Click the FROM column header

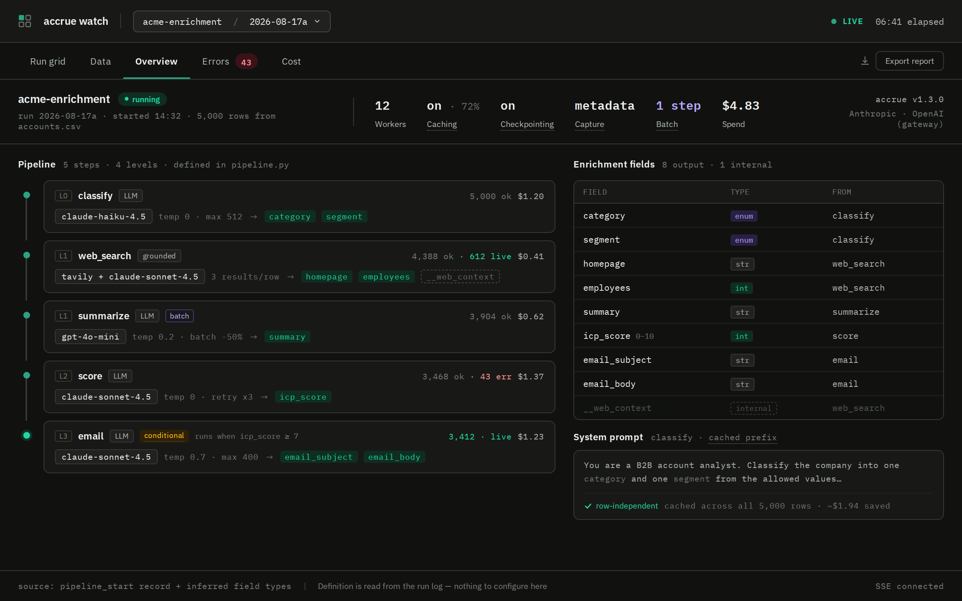tap(841, 192)
